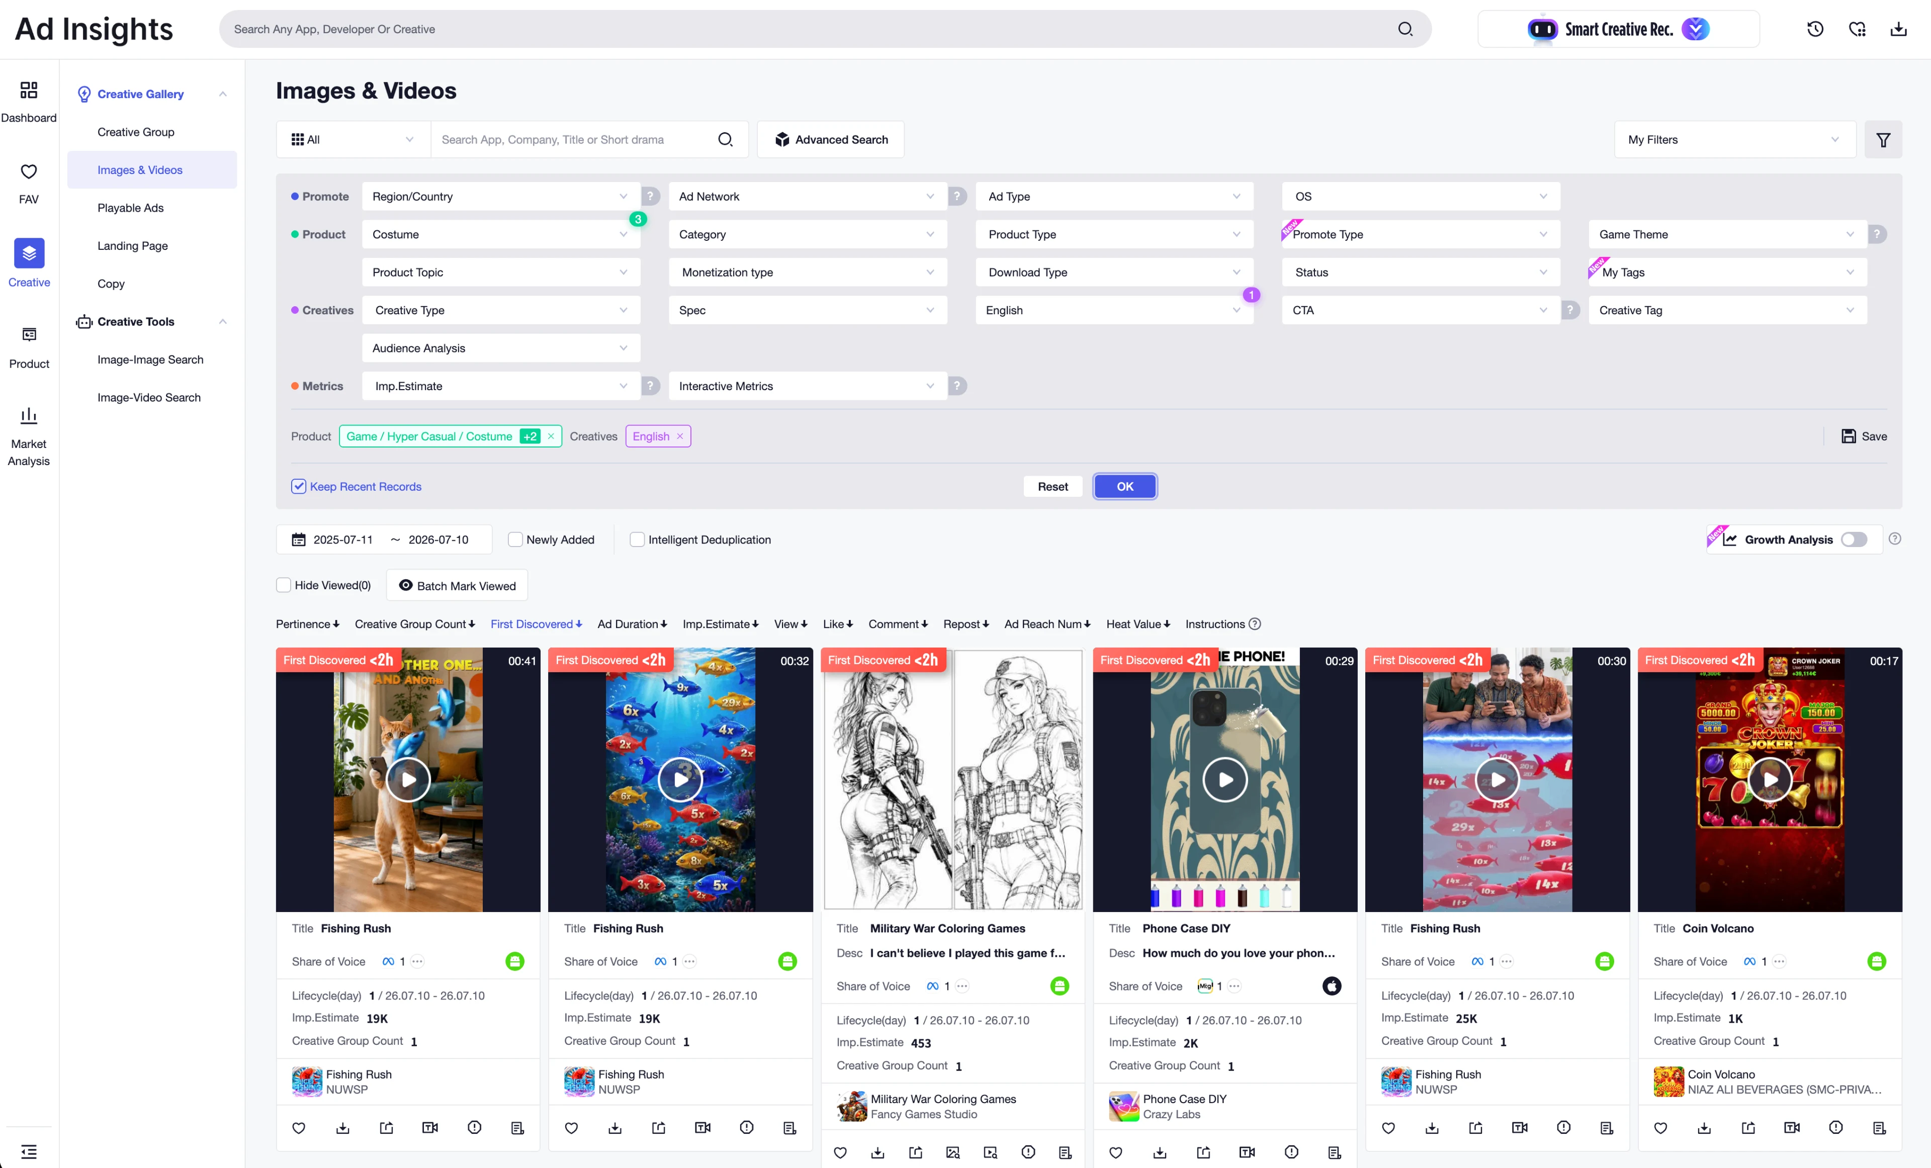Open Landing Page in sidebar
Viewport: 1931px width, 1168px height.
pos(132,246)
